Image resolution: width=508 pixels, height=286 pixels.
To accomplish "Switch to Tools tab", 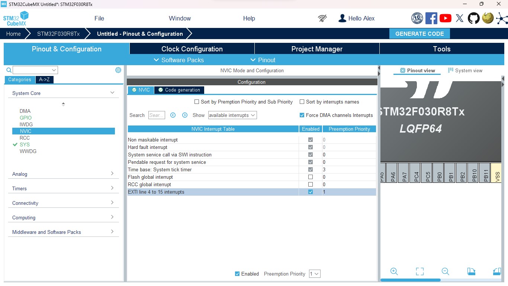I will tap(442, 49).
